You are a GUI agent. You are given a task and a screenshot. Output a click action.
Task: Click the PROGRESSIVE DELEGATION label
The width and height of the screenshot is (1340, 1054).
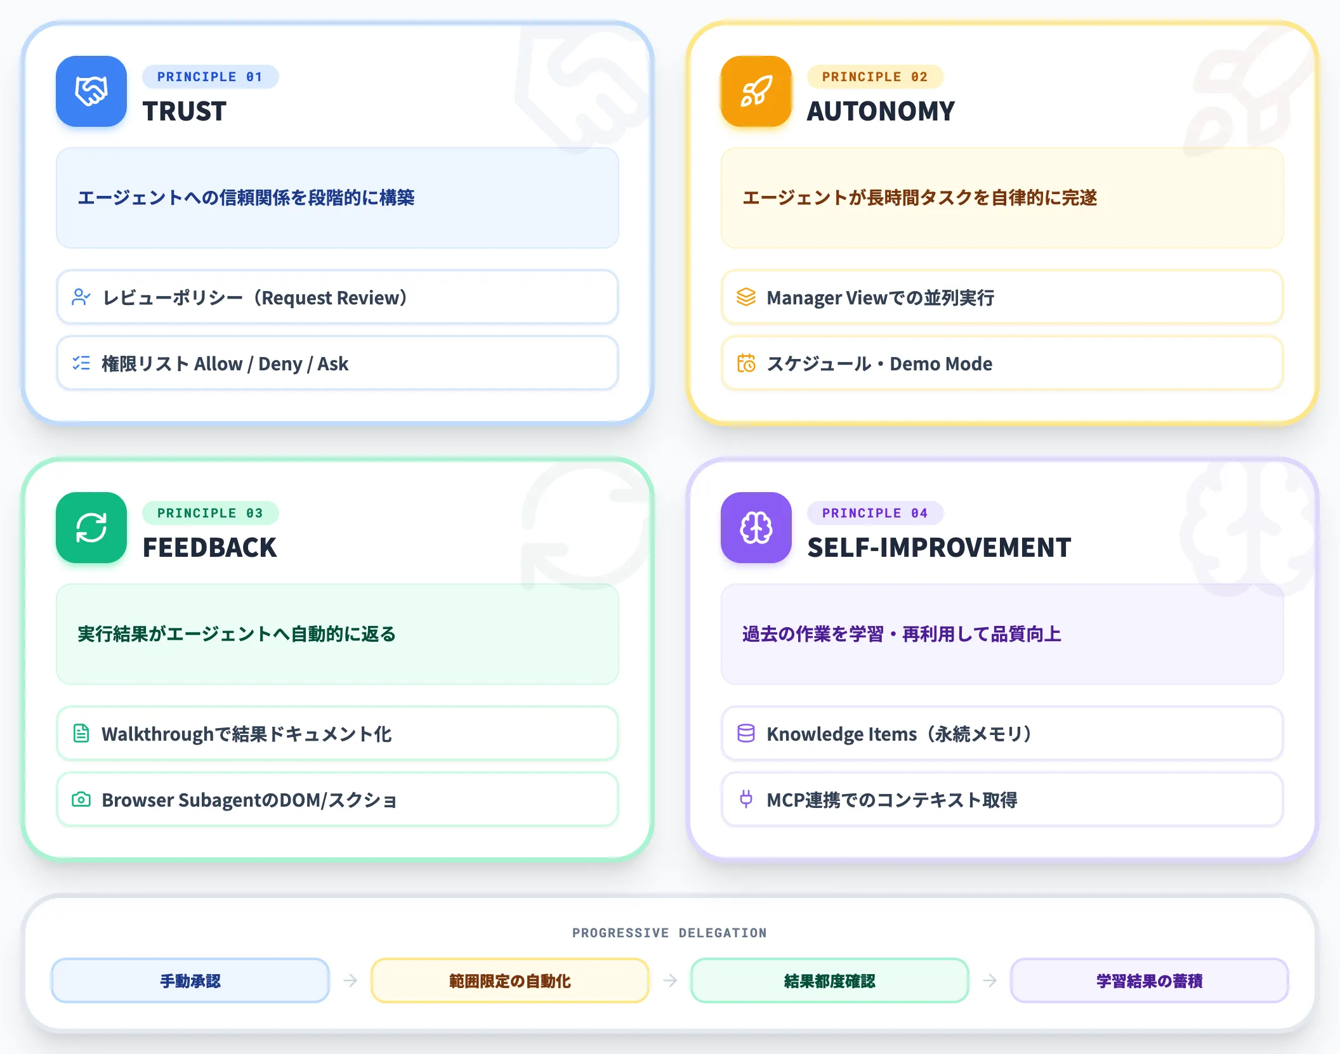click(x=670, y=933)
